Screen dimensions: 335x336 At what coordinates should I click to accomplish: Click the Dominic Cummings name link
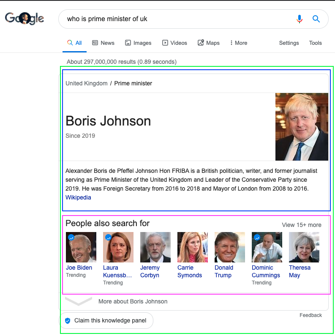pyautogui.click(x=266, y=271)
